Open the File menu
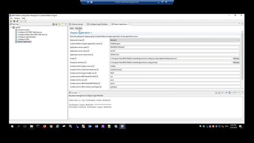 pyautogui.click(x=11, y=18)
